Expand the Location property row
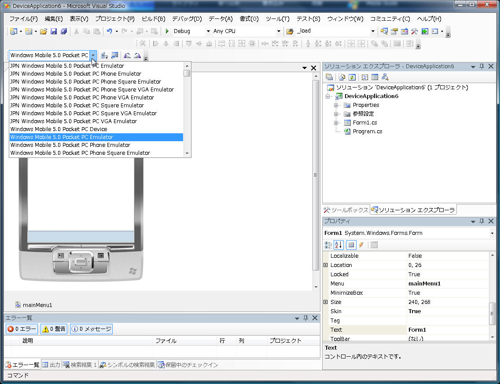The width and height of the screenshot is (500, 384). click(x=326, y=265)
